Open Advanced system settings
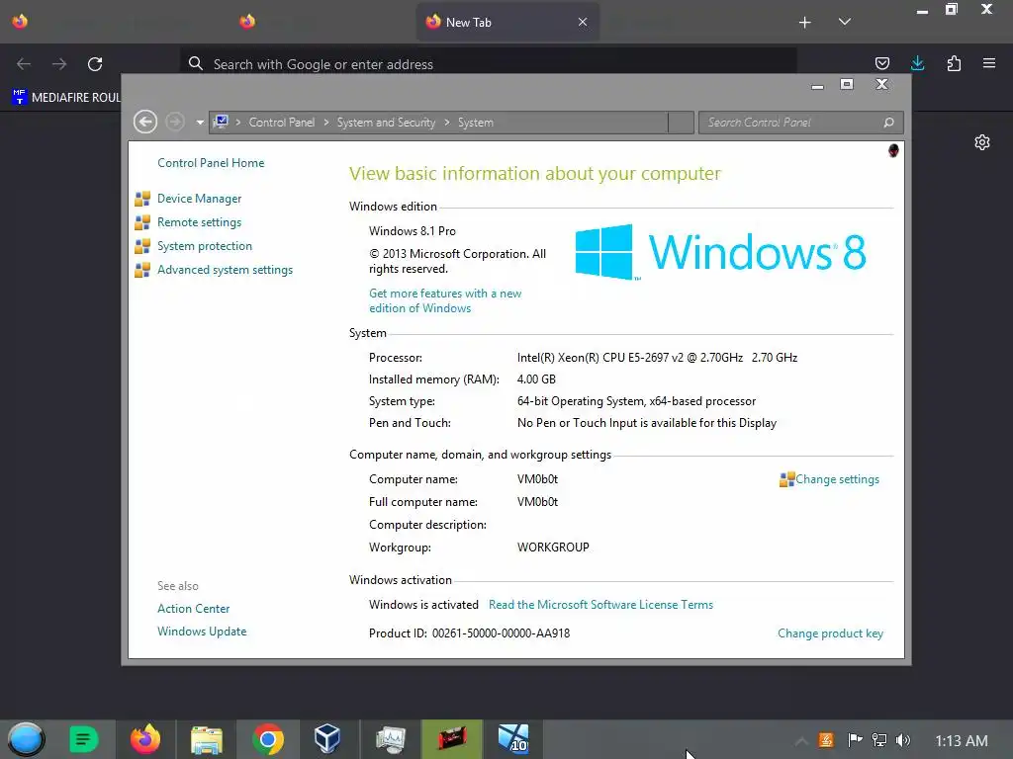 pyautogui.click(x=225, y=270)
